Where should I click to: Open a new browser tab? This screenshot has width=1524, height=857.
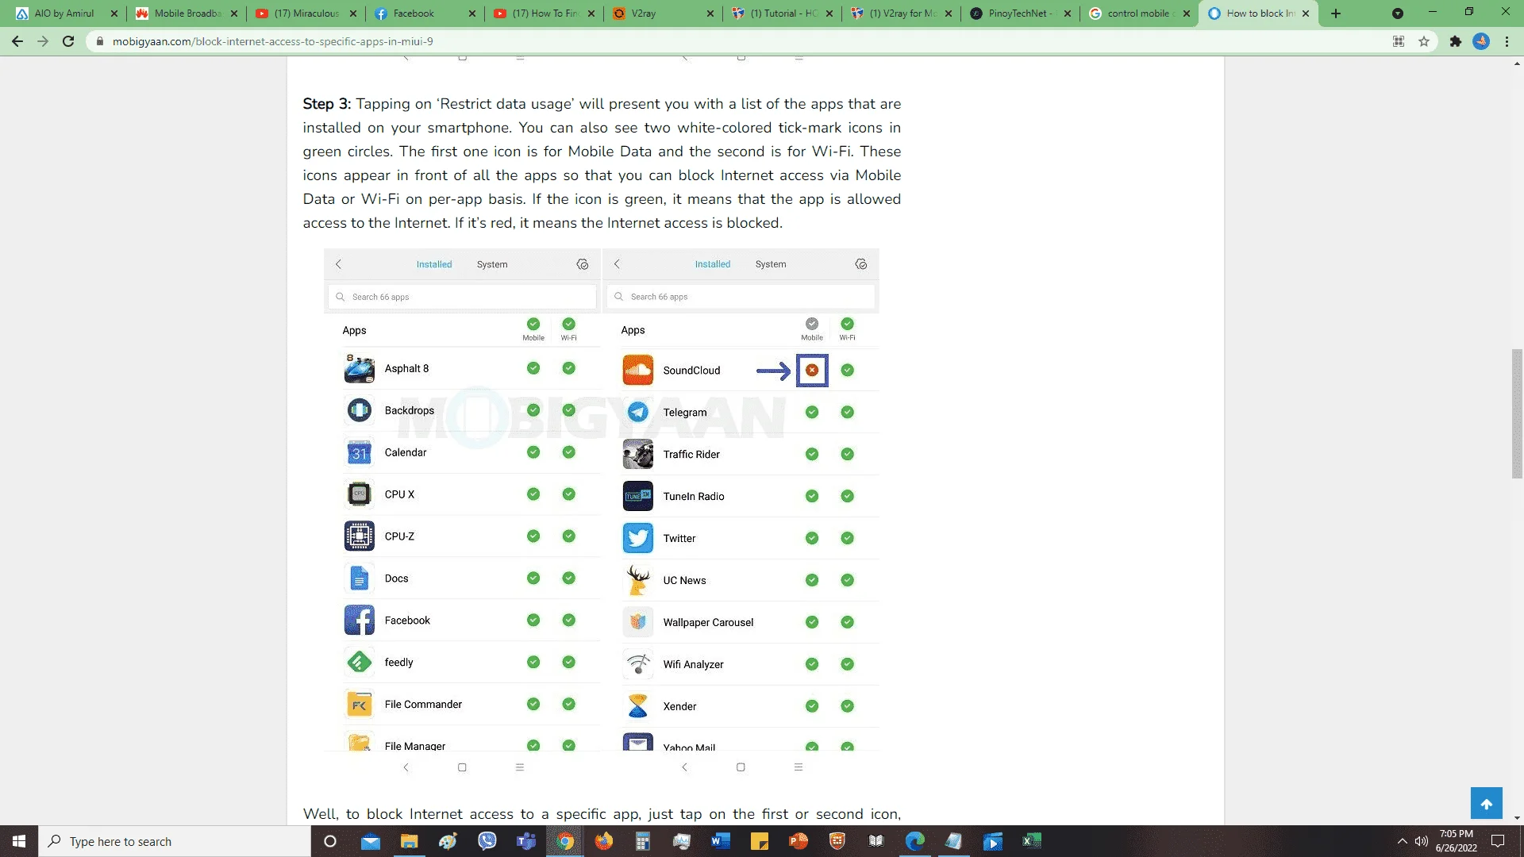pyautogui.click(x=1336, y=13)
